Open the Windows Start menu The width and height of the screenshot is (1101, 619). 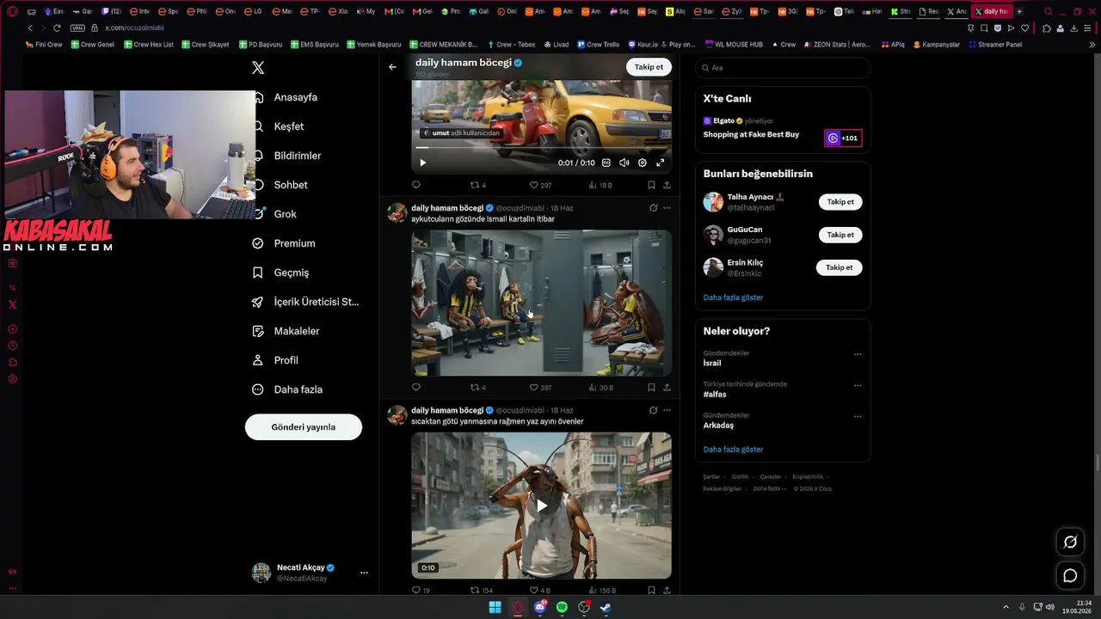(495, 608)
